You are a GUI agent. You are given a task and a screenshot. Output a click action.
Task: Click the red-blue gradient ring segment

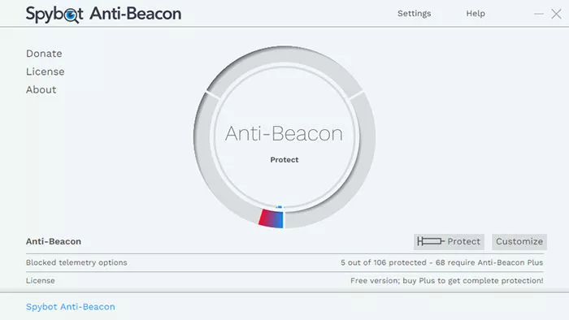[x=271, y=218]
